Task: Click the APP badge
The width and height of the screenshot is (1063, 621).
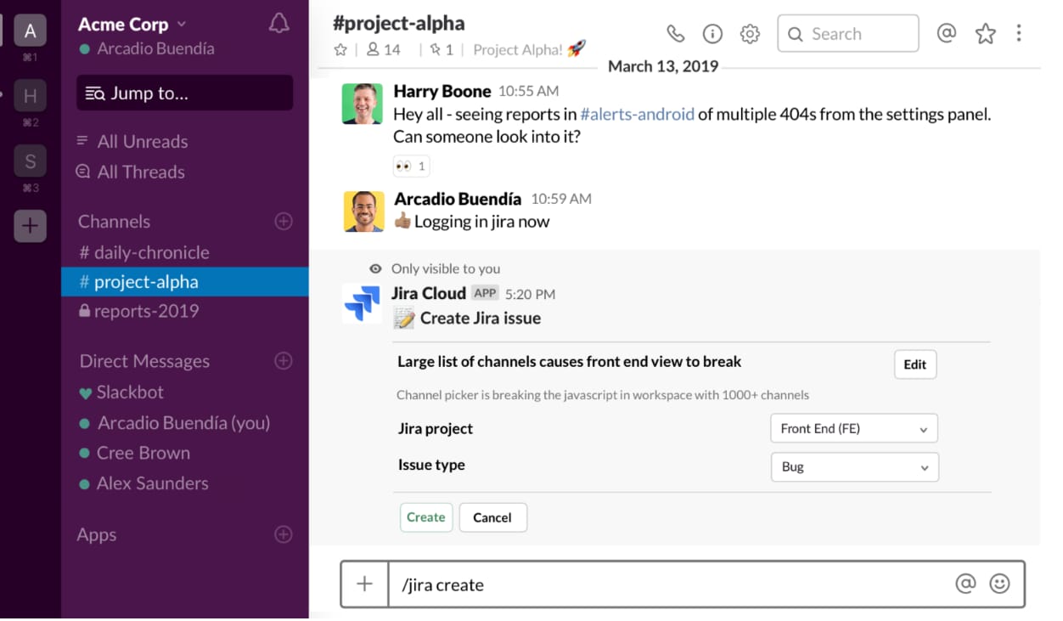Action: pyautogui.click(x=485, y=293)
